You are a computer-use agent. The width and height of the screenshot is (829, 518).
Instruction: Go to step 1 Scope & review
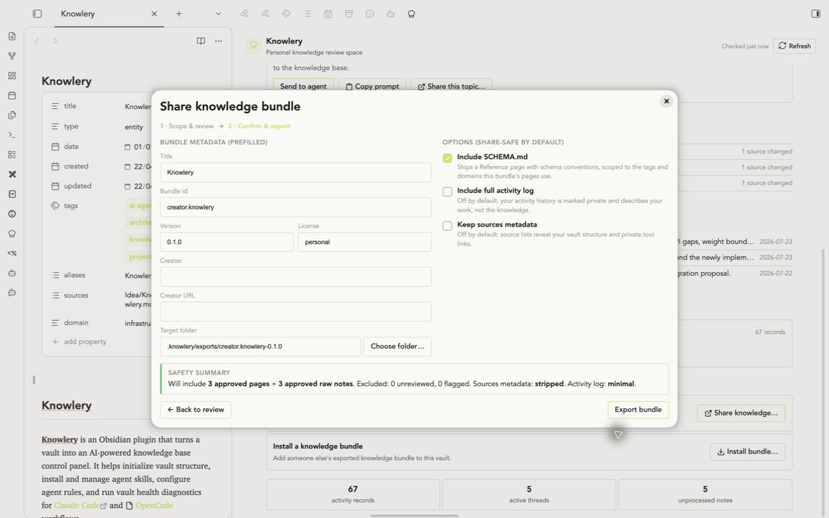tap(187, 126)
